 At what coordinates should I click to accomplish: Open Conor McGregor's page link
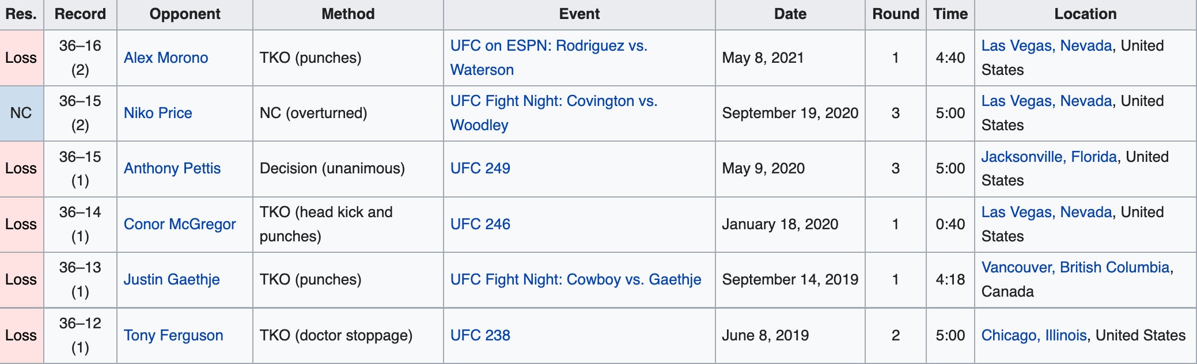click(x=180, y=225)
